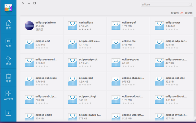Click the 1.59 MB size of eclipse-xsd
This screenshot has height=123, width=196.
pos(83,82)
